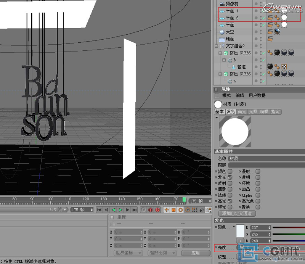Image resolution: width=305 pixels, height=264 pixels.
Task: Click the 摄像机 camera object icon
Action: 222,4
